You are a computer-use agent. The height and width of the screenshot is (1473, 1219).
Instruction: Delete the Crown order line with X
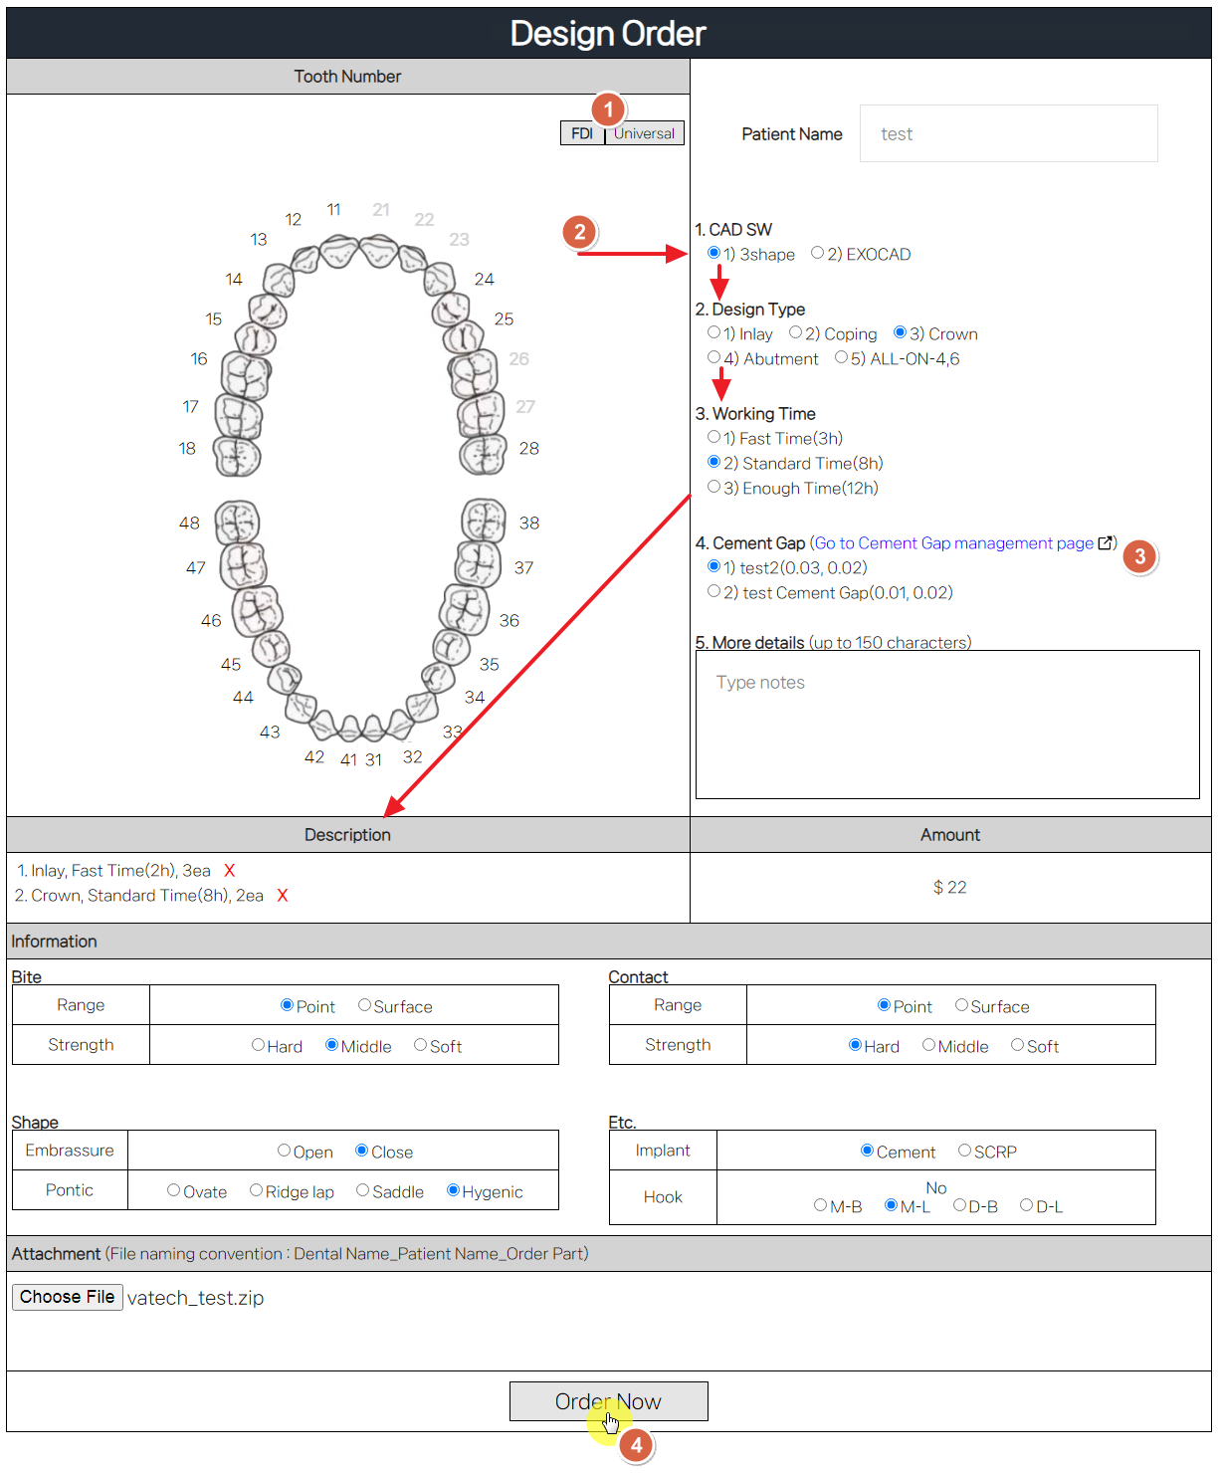tap(283, 896)
